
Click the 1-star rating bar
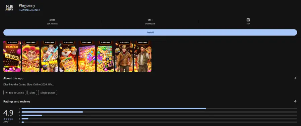tap(159, 122)
